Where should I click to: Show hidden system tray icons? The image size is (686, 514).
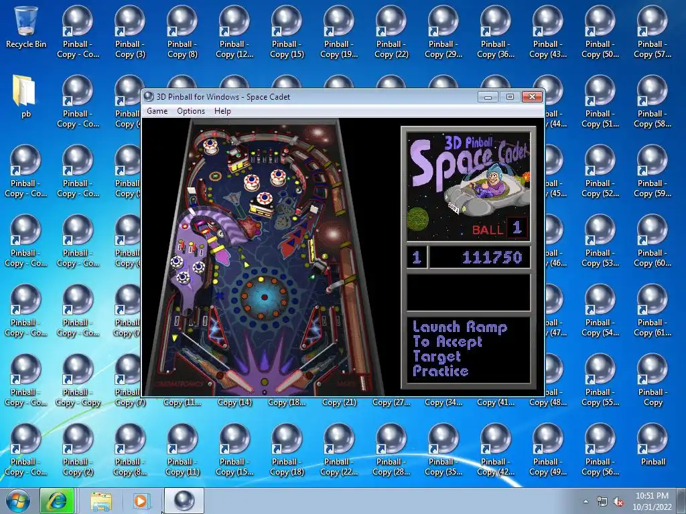(x=586, y=501)
